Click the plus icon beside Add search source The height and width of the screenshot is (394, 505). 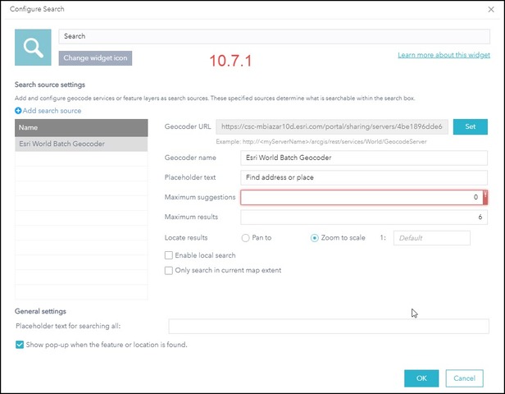(18, 111)
